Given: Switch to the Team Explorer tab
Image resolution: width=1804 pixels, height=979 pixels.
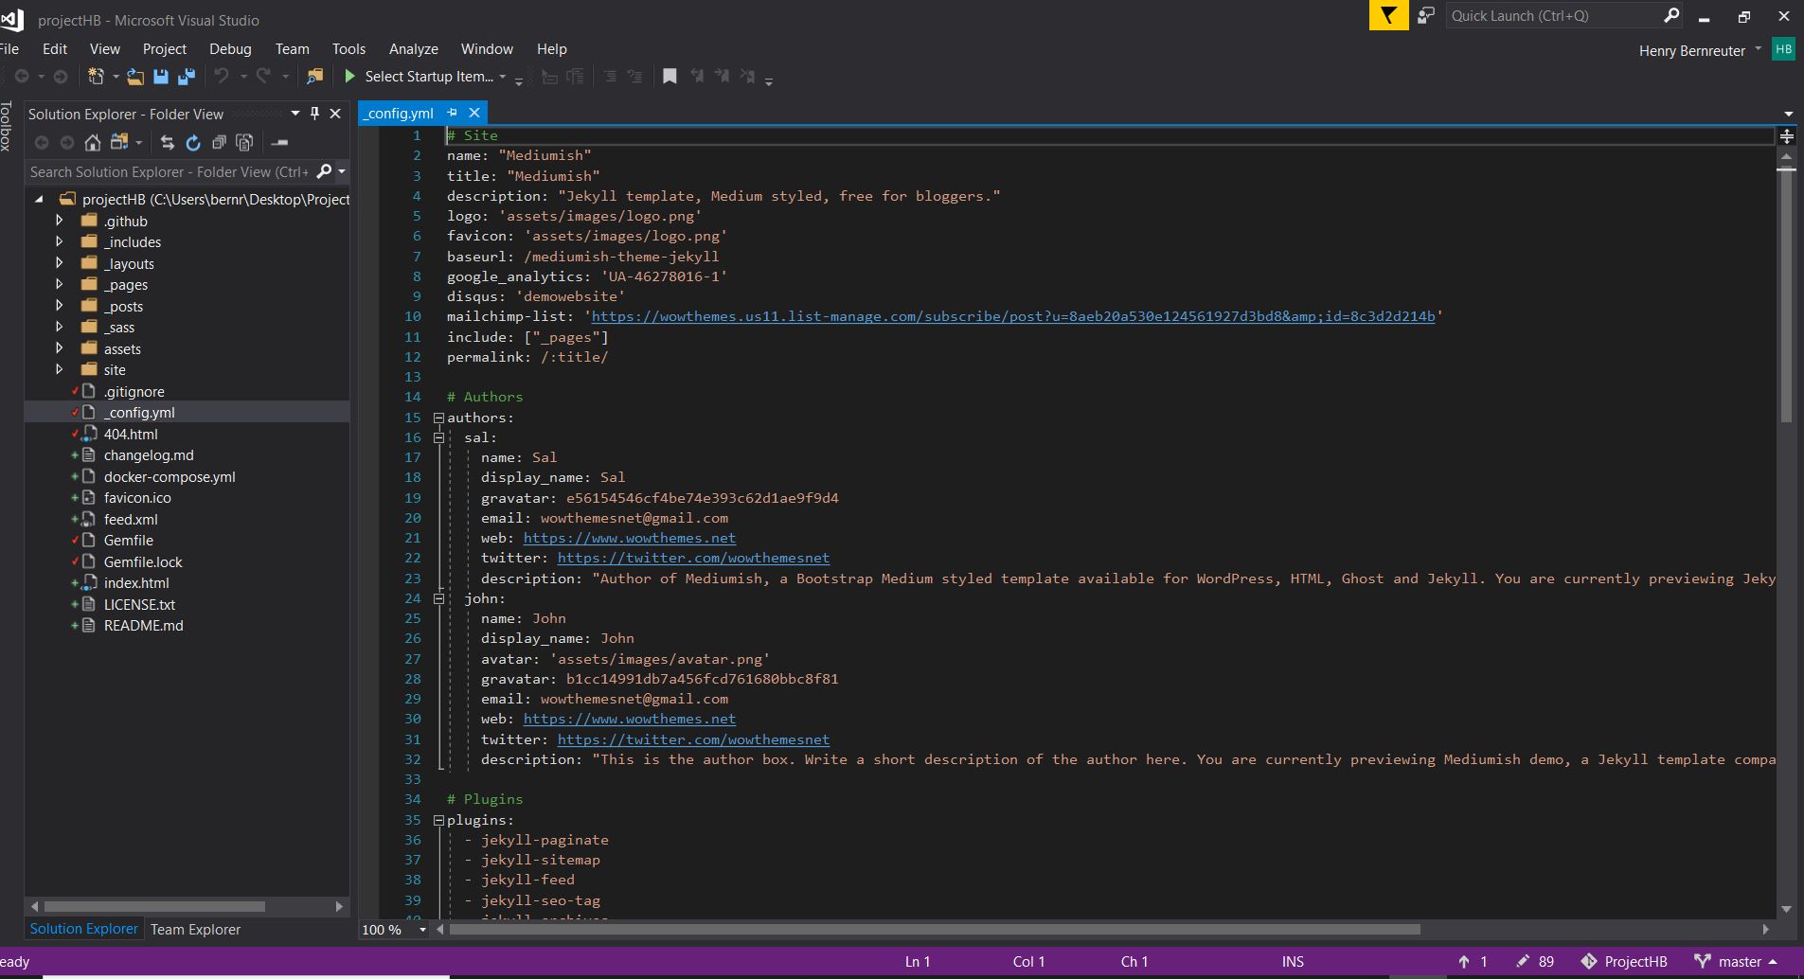Looking at the screenshot, I should tap(195, 930).
